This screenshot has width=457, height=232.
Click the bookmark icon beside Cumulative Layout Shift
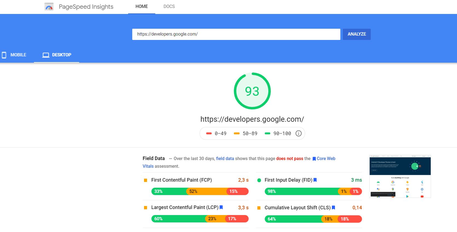[x=334, y=208]
